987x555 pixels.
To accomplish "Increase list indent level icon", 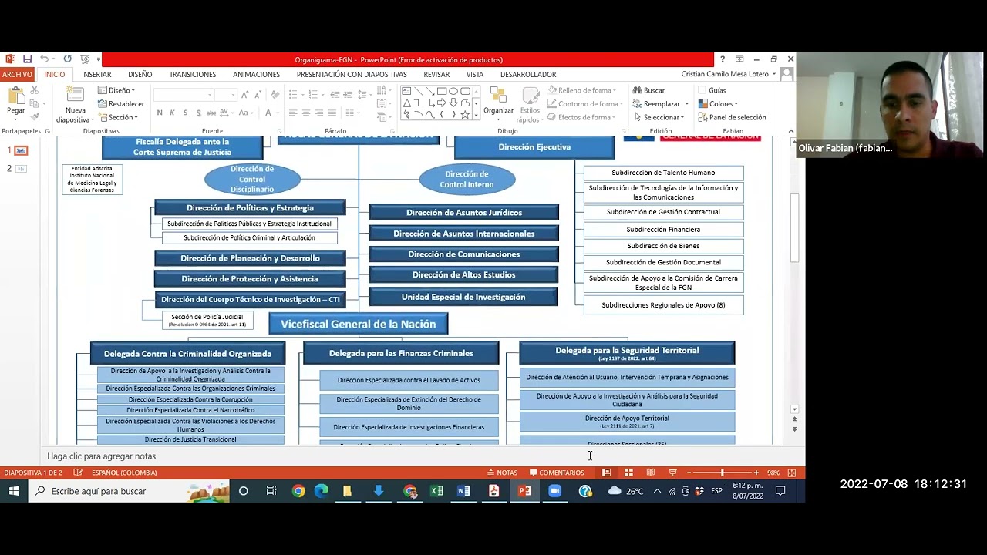I will tap(347, 95).
